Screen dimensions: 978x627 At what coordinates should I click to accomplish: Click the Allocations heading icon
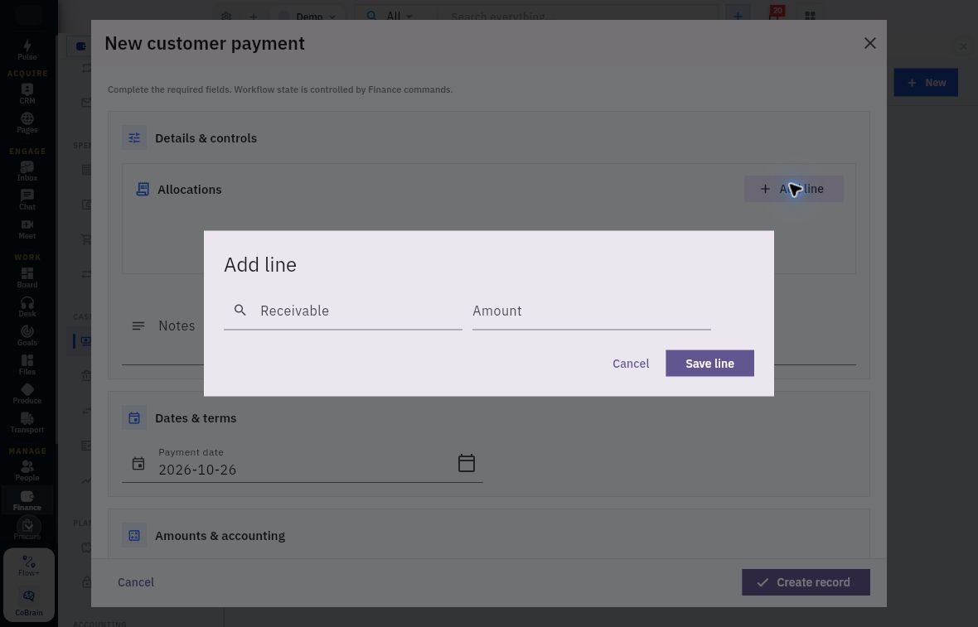[143, 190]
